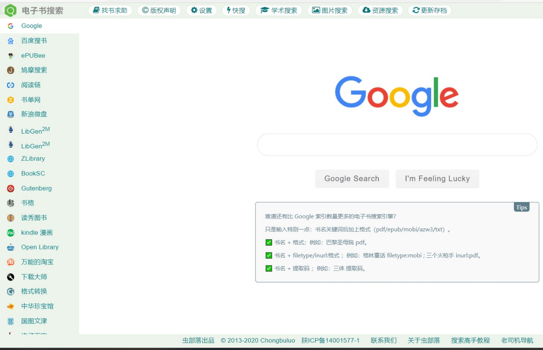
Task: Click the BookSC globe icon
Action: (11, 173)
